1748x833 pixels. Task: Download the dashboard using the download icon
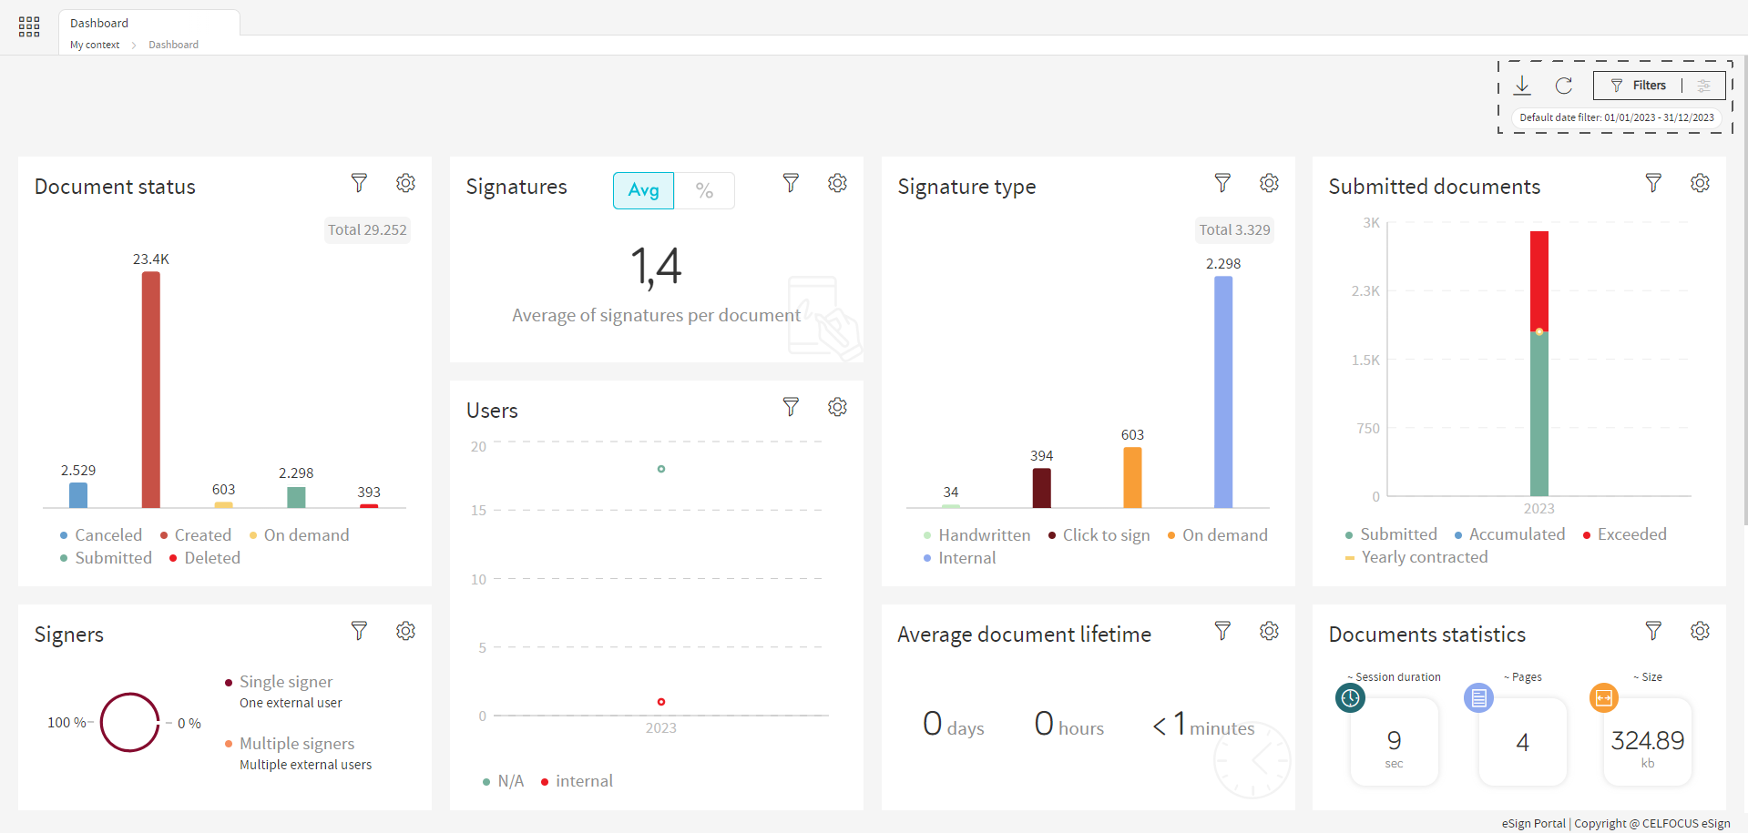click(1522, 86)
